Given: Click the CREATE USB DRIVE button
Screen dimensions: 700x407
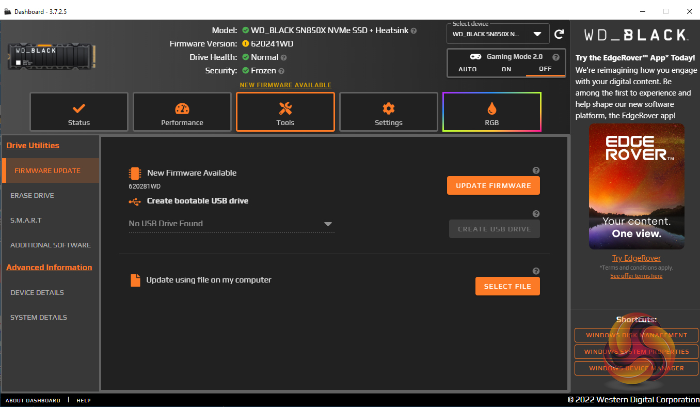Looking at the screenshot, I should (x=495, y=229).
